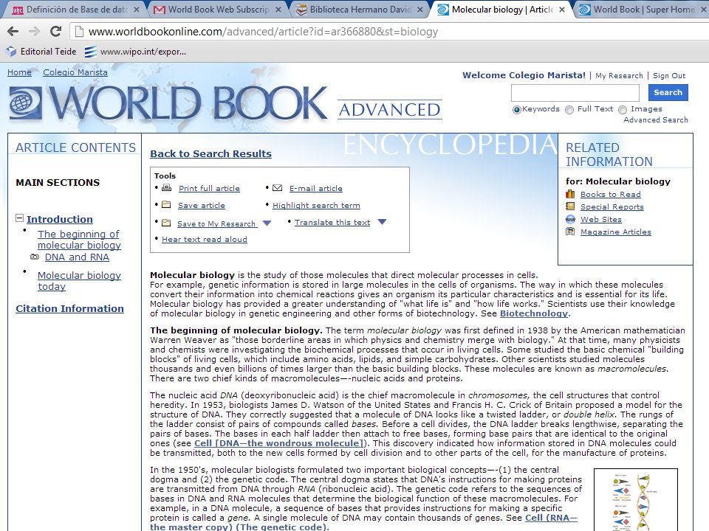Click the browser address bar
The width and height of the screenshot is (709, 531).
click(389, 32)
